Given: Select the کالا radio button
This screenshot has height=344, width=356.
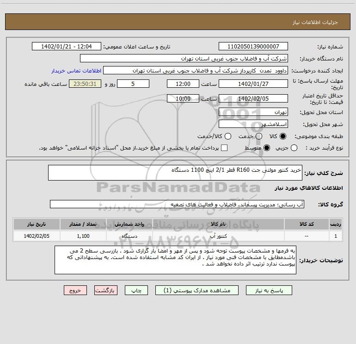Looking at the screenshot, I should pyautogui.click(x=283, y=136).
